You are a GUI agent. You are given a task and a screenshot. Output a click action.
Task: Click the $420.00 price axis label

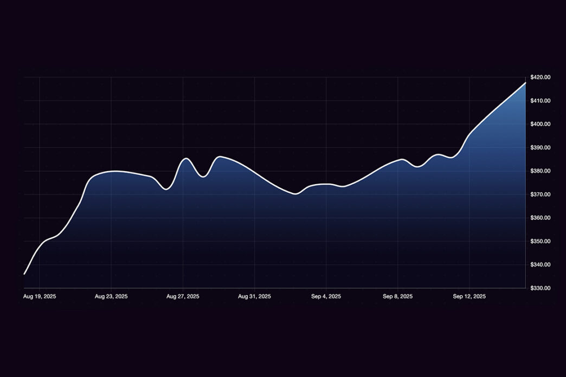pos(540,77)
